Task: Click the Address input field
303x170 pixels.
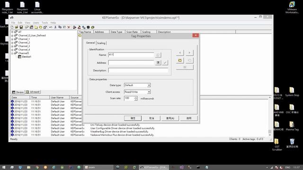Action: pos(131,63)
